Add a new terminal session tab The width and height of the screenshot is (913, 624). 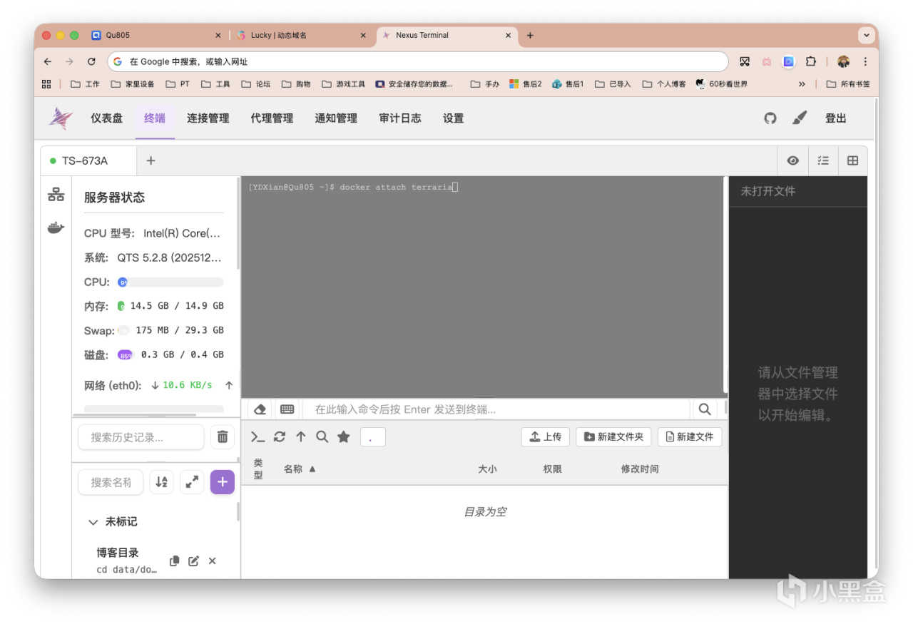point(151,161)
